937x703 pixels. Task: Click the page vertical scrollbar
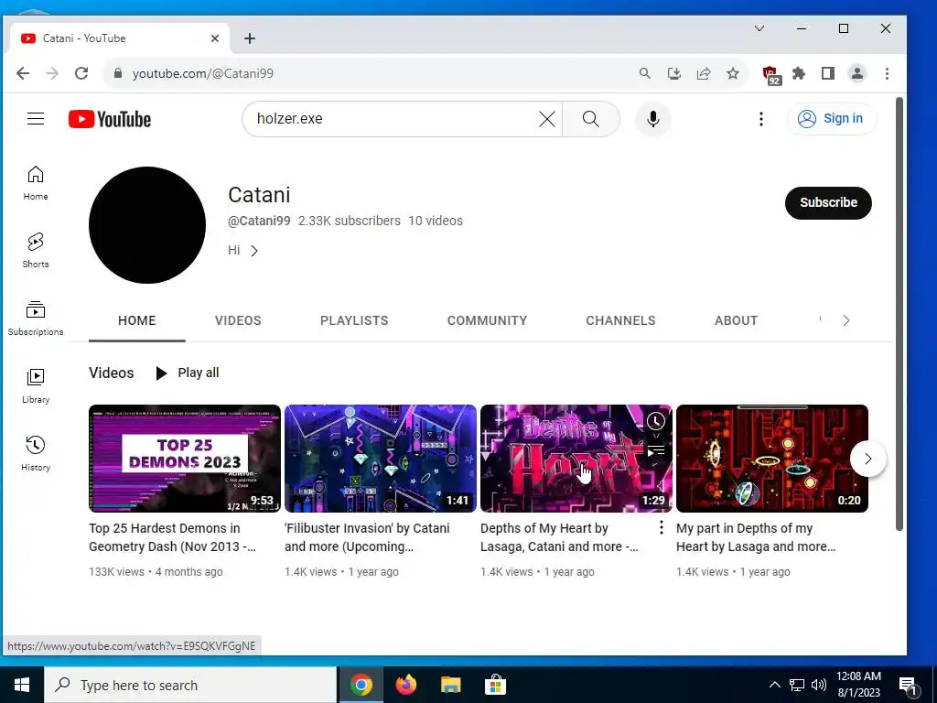point(899,314)
